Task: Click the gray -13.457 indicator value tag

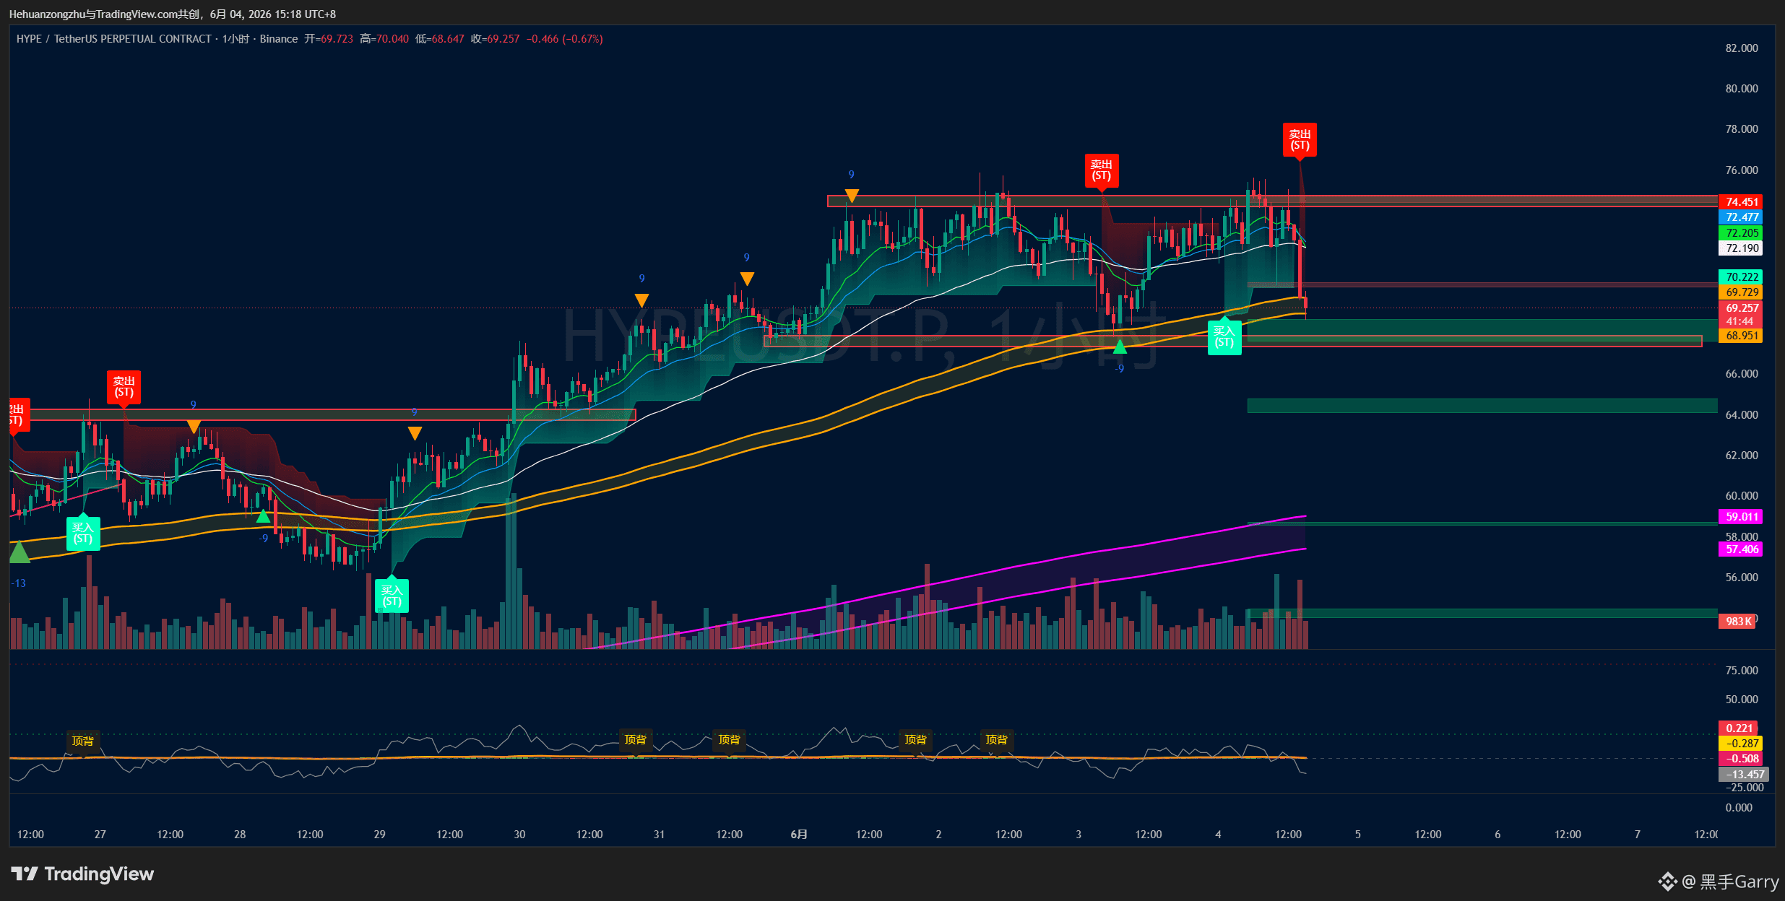Action: tap(1743, 775)
